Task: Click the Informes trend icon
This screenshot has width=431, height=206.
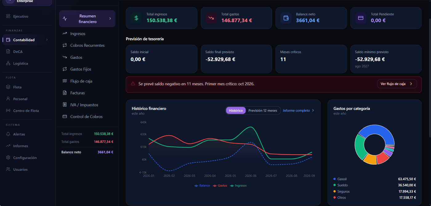Action: click(8, 146)
